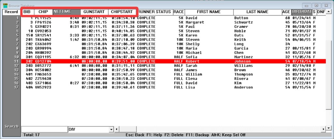Click first name Sofia
The width and height of the screenshot is (334, 139).
point(191,57)
